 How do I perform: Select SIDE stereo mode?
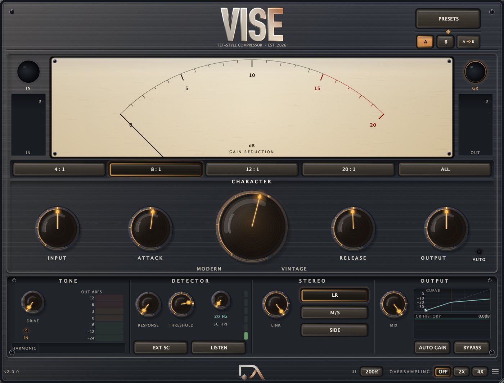pos(335,330)
